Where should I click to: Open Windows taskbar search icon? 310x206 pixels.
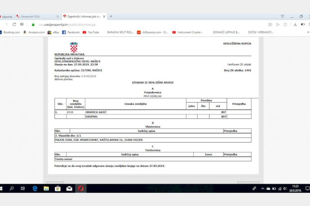(x=12, y=189)
